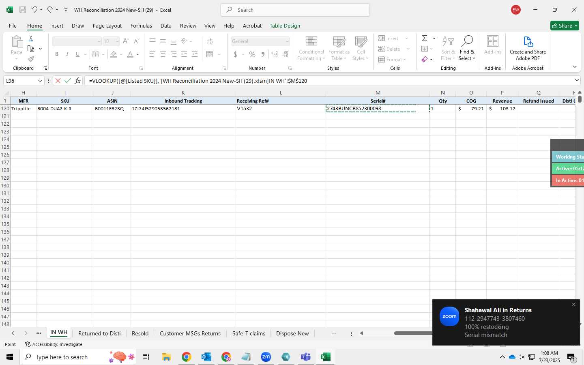The image size is (584, 365).
Task: Click the Add-ins button
Action: pos(493,45)
